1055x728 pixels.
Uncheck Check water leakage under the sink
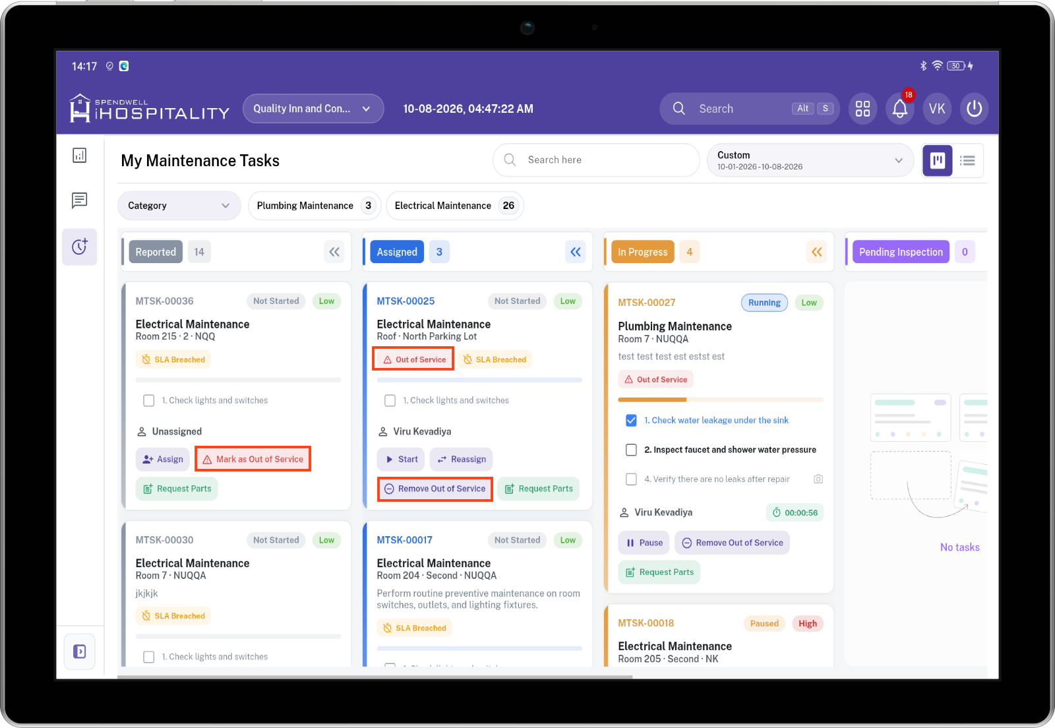pyautogui.click(x=631, y=420)
